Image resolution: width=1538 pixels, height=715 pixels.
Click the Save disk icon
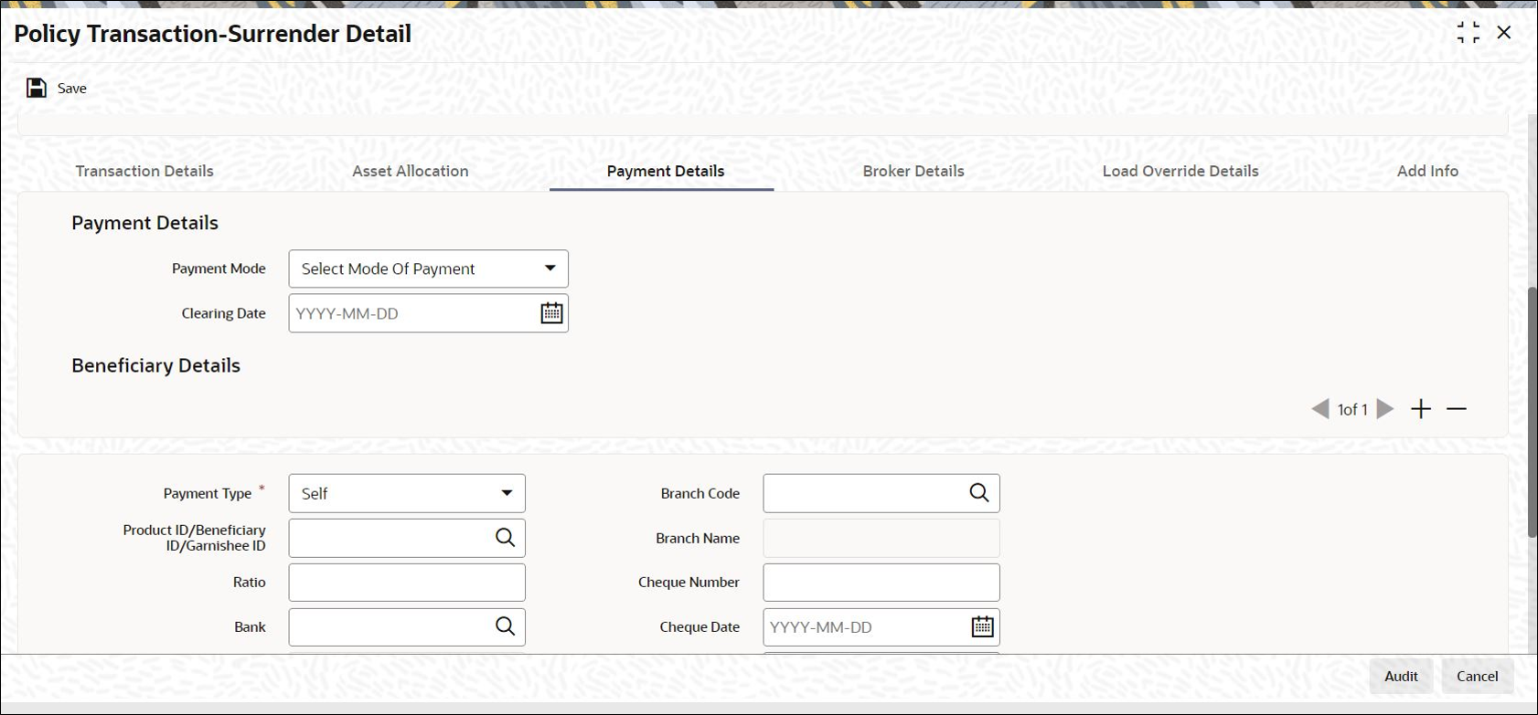click(37, 88)
